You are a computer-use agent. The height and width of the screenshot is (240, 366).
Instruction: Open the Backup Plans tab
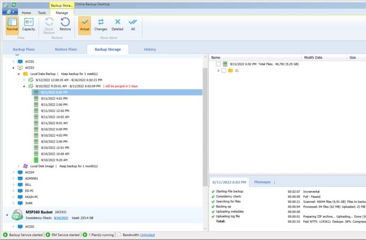[x=27, y=50]
